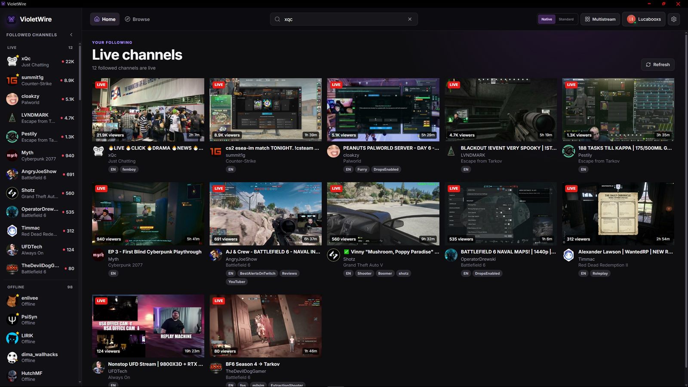Open LVNDMARK Tarkov stream thumbnail

coord(501,110)
